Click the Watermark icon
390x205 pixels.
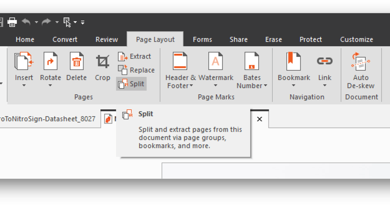point(216,61)
